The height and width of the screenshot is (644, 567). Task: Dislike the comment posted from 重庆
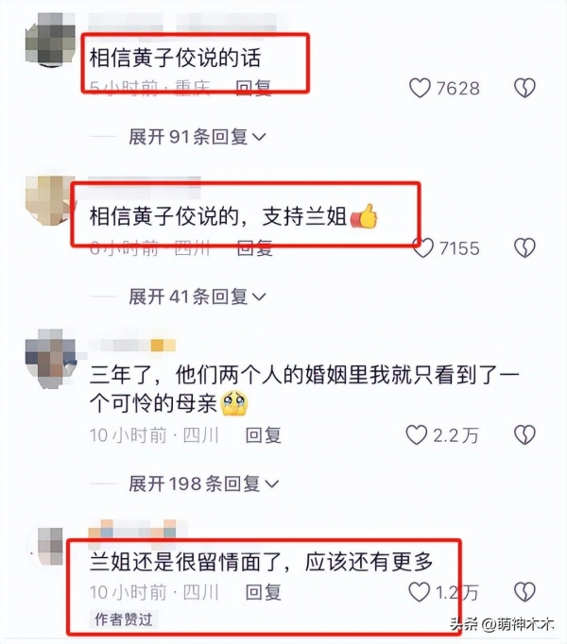[x=525, y=88]
